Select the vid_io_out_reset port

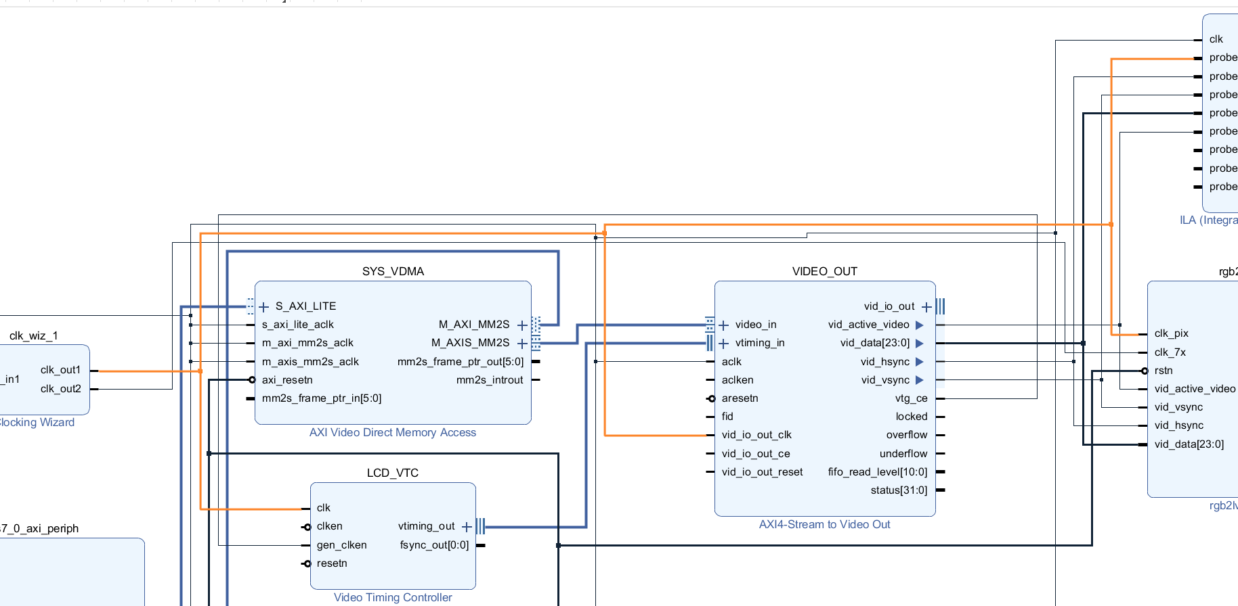[763, 472]
